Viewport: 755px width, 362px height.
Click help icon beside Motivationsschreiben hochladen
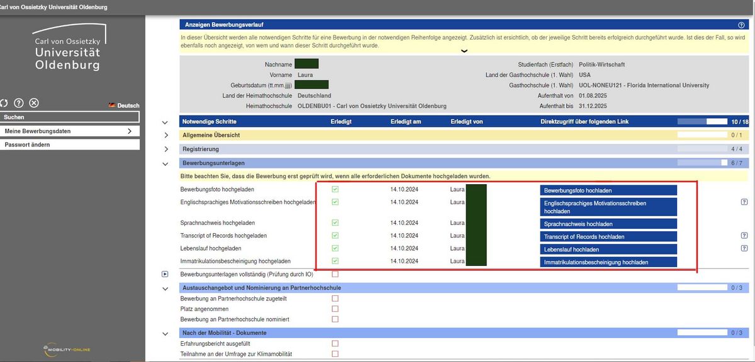point(744,202)
